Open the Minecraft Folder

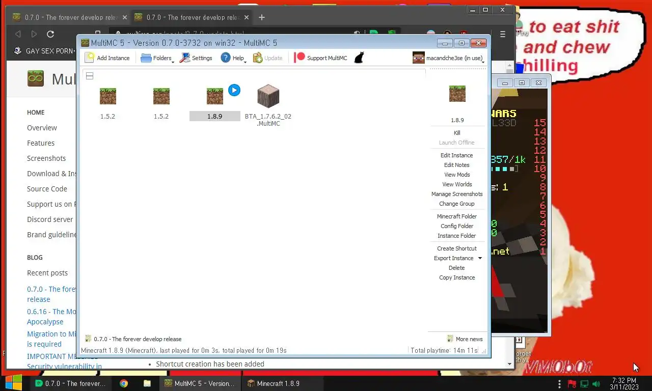click(457, 216)
